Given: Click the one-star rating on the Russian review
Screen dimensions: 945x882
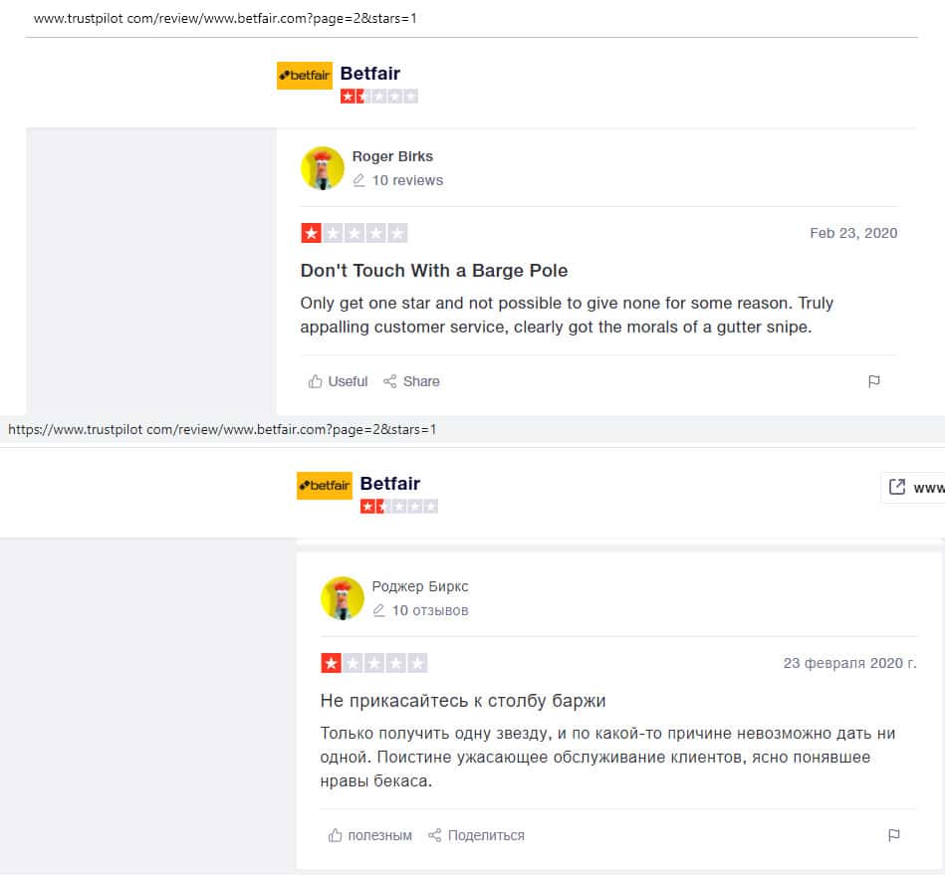Looking at the screenshot, I should pos(374,663).
